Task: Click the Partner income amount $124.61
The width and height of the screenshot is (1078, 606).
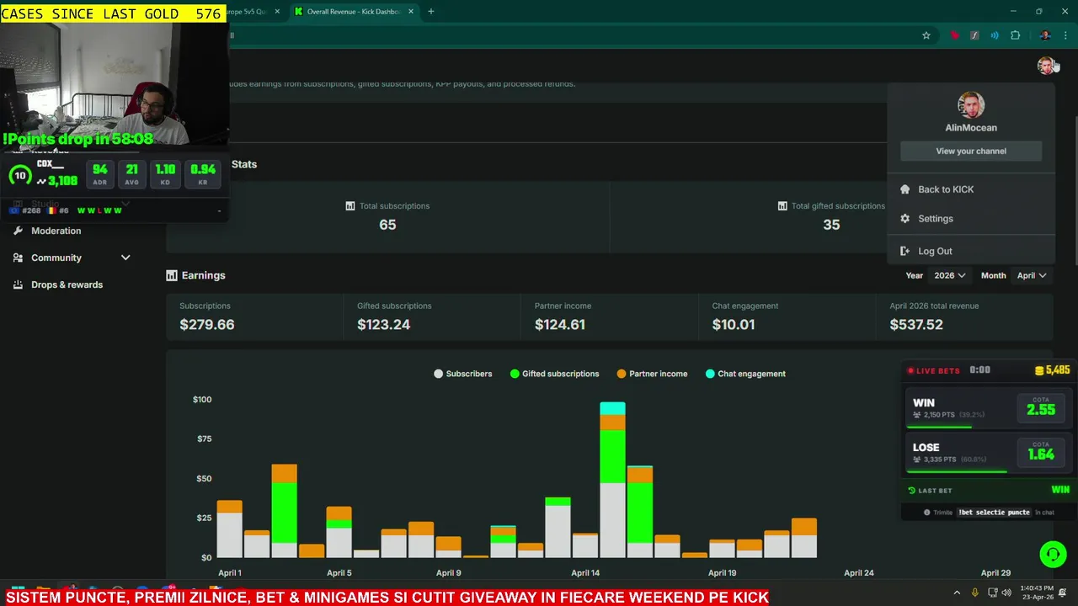Action: pyautogui.click(x=559, y=325)
